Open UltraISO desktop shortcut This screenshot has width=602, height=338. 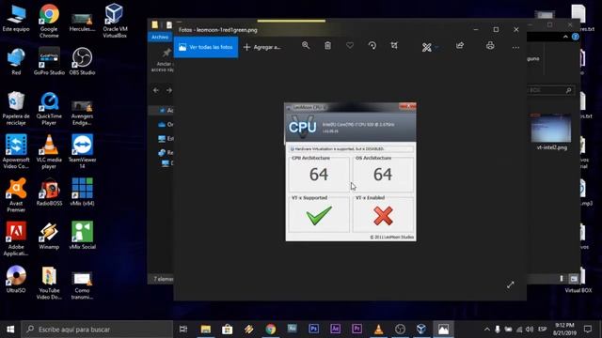pyautogui.click(x=16, y=280)
